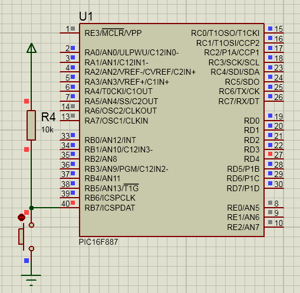300x293 pixels.
Task: Select the R4 reference label
Action: (x=48, y=117)
